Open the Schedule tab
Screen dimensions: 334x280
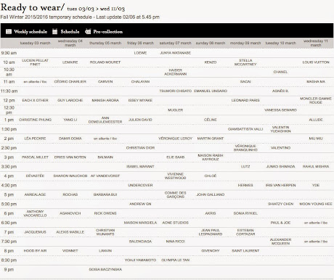(x=70, y=31)
